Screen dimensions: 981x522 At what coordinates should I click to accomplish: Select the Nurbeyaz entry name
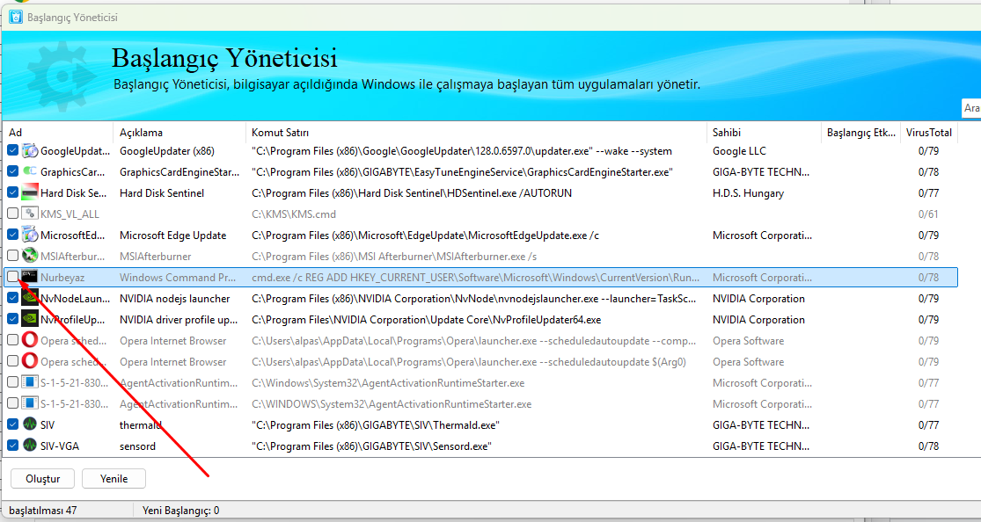pyautogui.click(x=62, y=278)
